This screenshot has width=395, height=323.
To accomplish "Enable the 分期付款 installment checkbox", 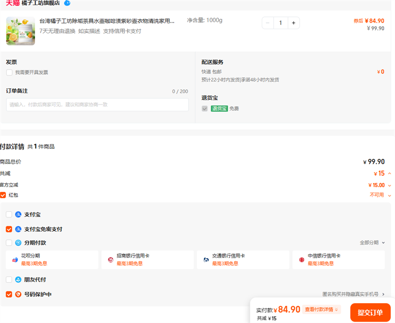I will (9, 243).
